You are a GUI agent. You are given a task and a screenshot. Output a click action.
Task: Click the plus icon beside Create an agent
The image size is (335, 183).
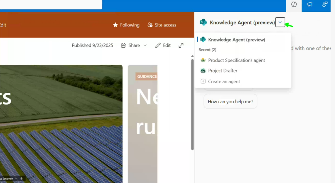[x=203, y=81]
